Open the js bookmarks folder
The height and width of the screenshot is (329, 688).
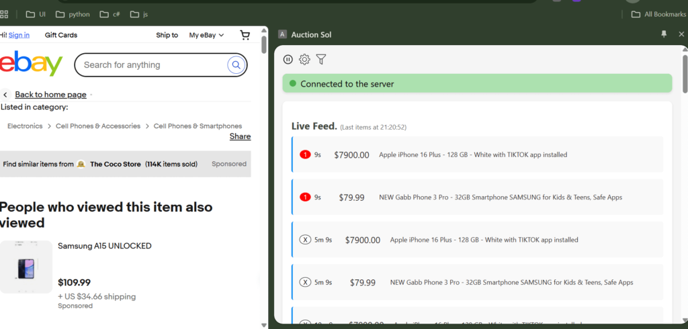[x=138, y=14]
